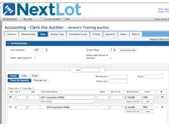Collapse the Clerking Options panel arrow

pyautogui.click(x=8, y=43)
